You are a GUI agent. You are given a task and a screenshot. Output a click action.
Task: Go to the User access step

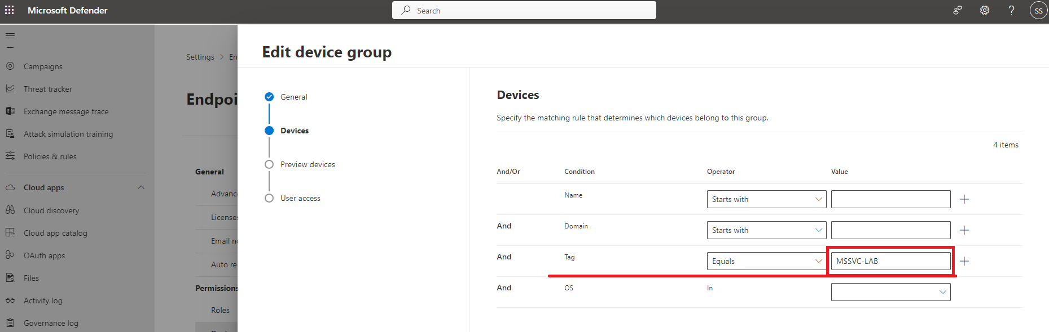[300, 198]
